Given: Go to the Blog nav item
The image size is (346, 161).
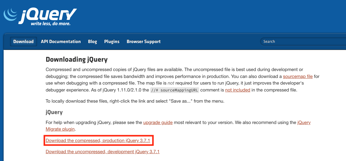Looking at the screenshot, I should coord(93,42).
